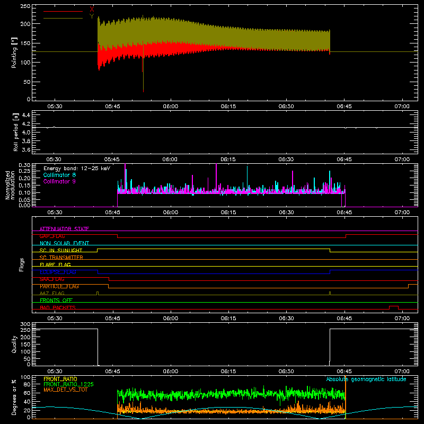Click the SC_IN_SUNLIGHT flag label
Viewport: 424px width, 424px height.
61,250
